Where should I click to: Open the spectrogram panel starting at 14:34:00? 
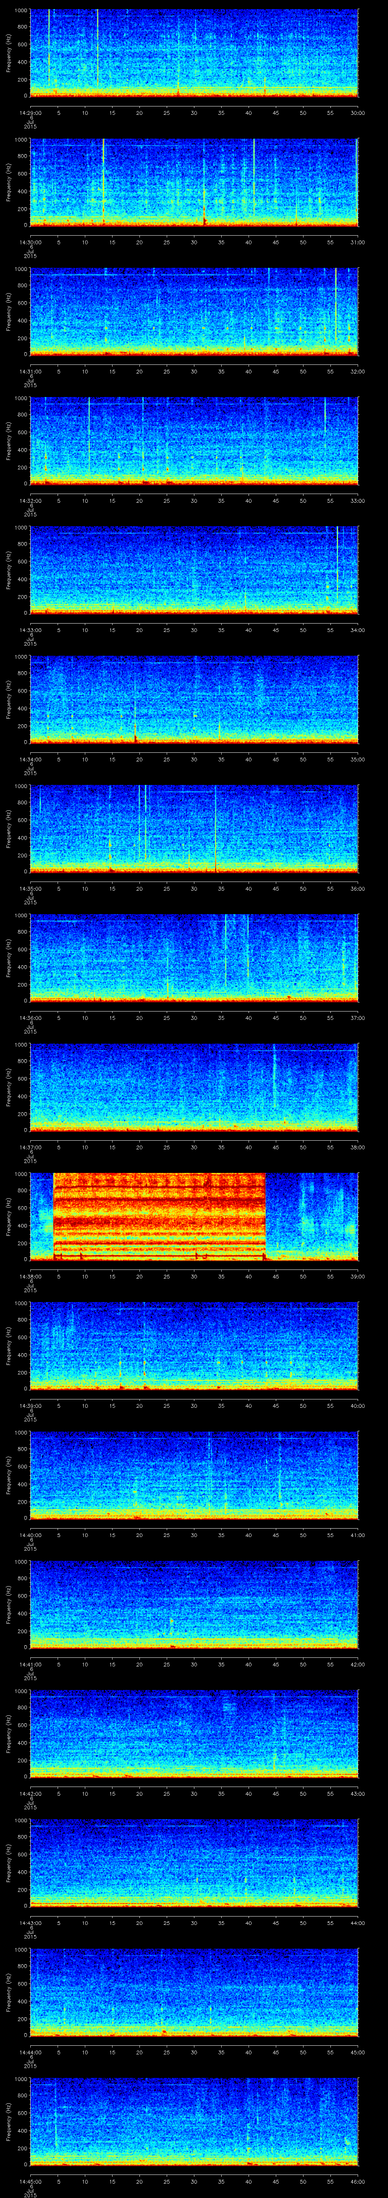(194, 699)
